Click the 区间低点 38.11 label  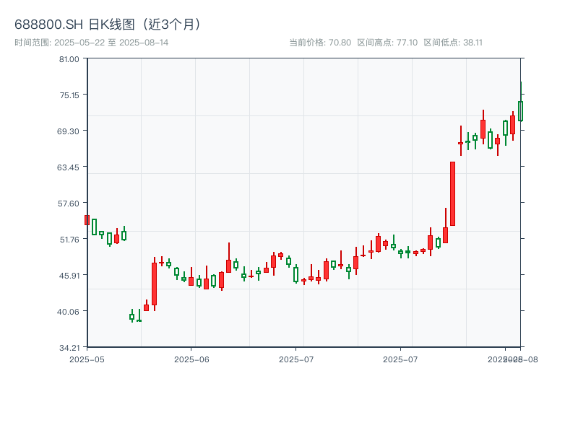[452, 43]
